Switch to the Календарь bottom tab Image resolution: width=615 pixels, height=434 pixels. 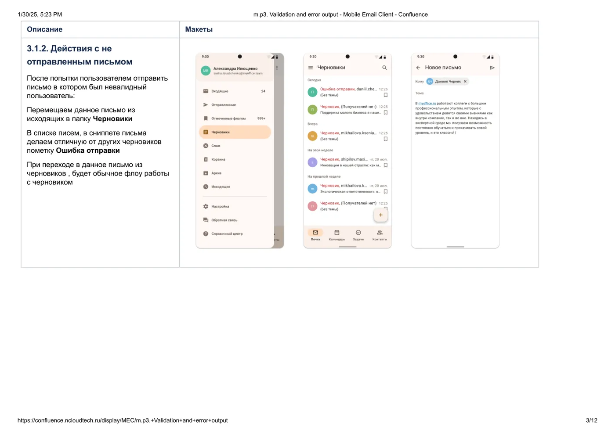337,235
